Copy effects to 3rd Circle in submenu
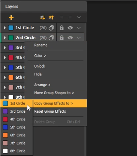The image size is (137, 156). coord(17,111)
